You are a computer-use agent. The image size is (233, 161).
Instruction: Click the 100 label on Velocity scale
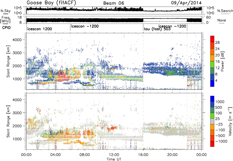pyautogui.click(x=219, y=113)
